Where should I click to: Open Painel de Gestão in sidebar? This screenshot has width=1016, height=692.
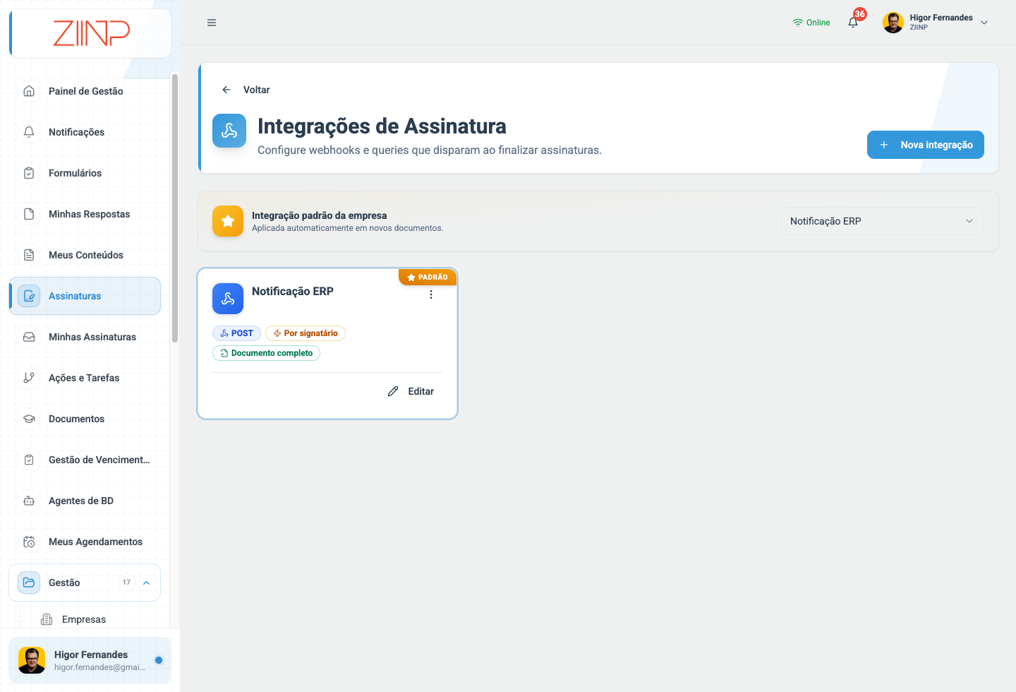[85, 91]
